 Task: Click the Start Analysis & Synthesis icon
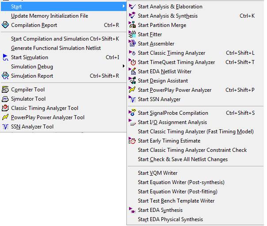click(132, 16)
